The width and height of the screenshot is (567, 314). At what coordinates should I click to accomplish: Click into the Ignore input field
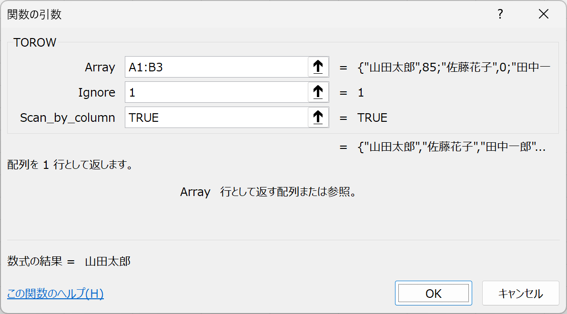216,92
